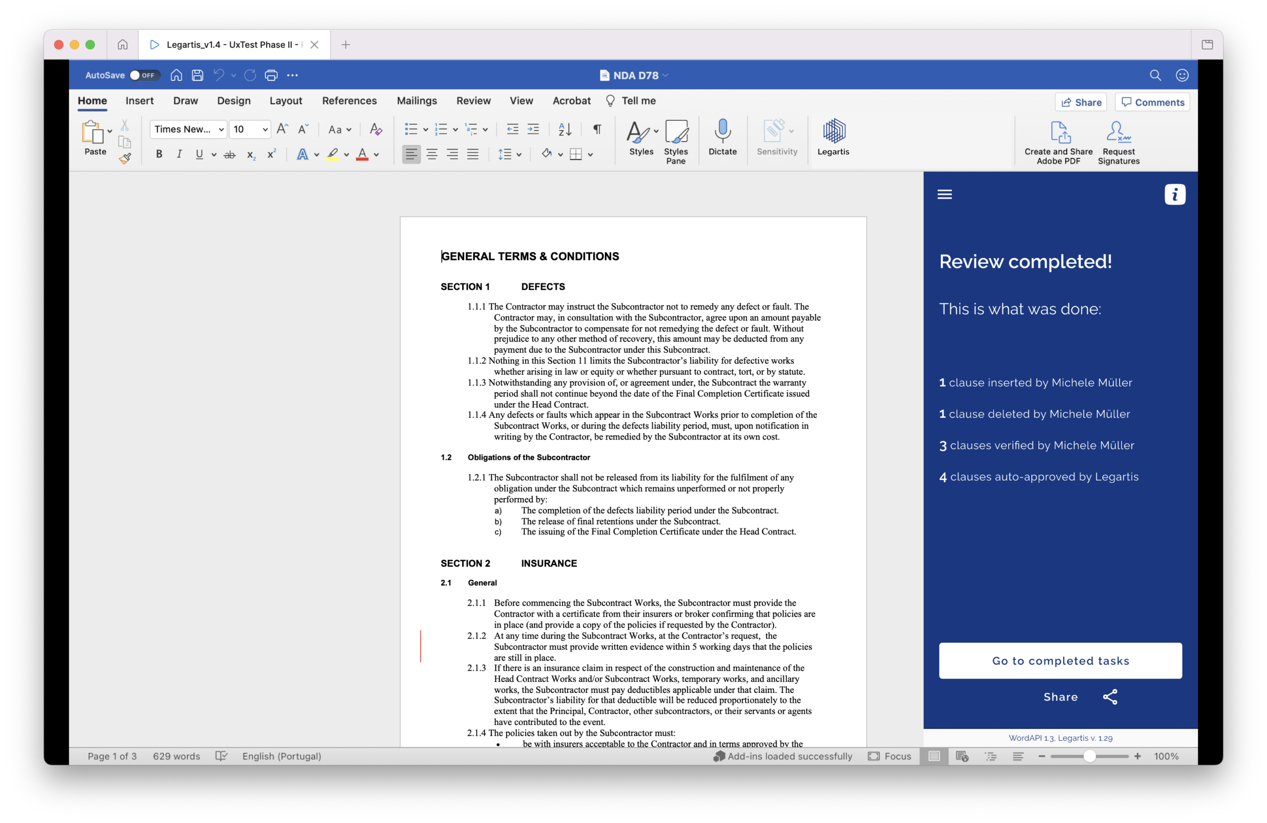
Task: Expand the line spacing dropdown arrow
Action: (x=519, y=154)
